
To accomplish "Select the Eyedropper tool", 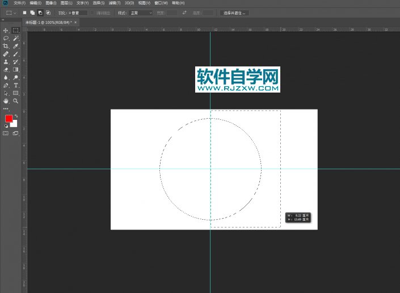I will click(16, 46).
